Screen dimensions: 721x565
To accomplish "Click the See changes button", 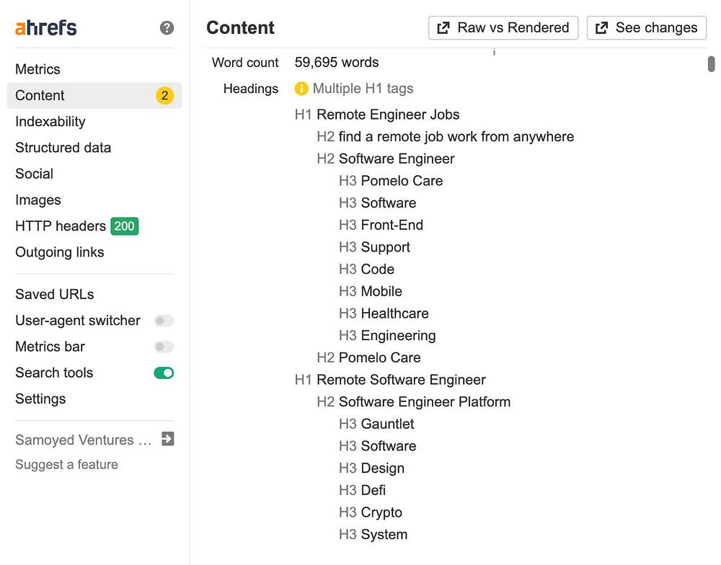I will [646, 27].
